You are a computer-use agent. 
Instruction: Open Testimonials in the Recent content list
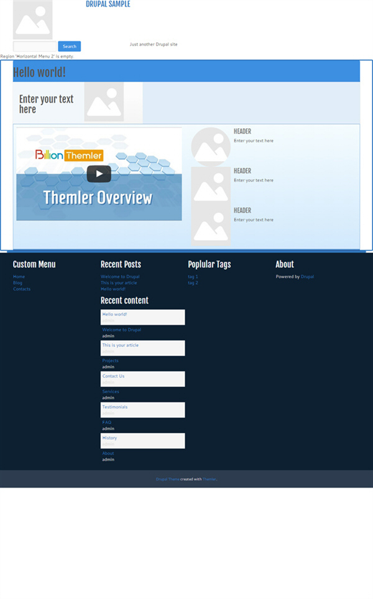tap(115, 407)
